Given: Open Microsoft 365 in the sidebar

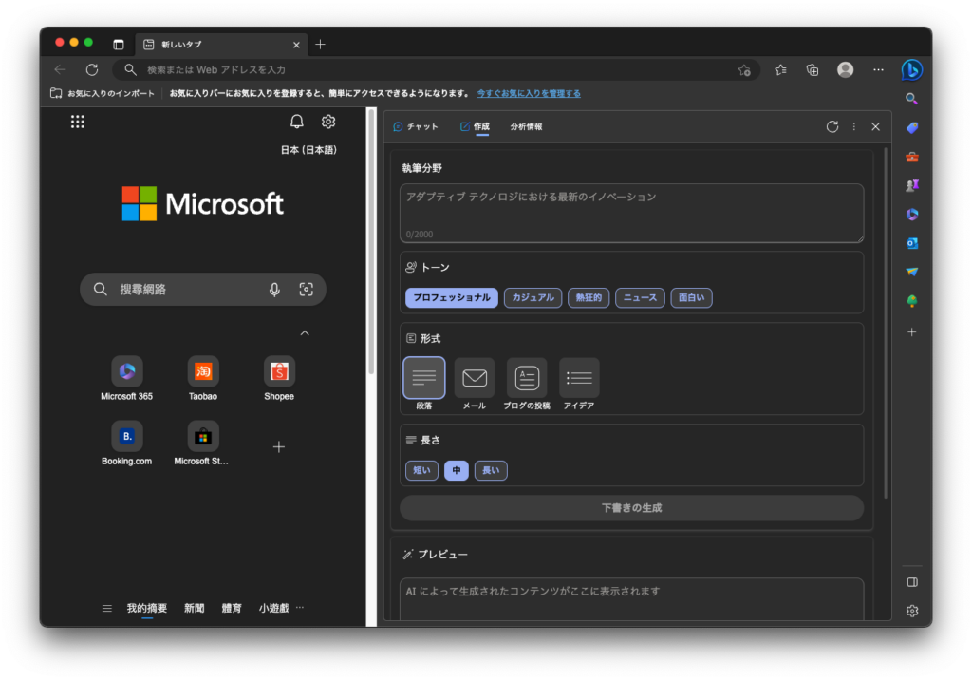Looking at the screenshot, I should pyautogui.click(x=912, y=215).
